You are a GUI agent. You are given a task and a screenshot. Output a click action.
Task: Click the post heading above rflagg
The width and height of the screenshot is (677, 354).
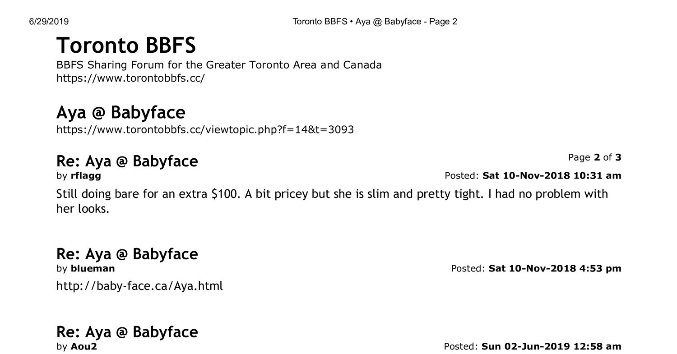coord(127,161)
